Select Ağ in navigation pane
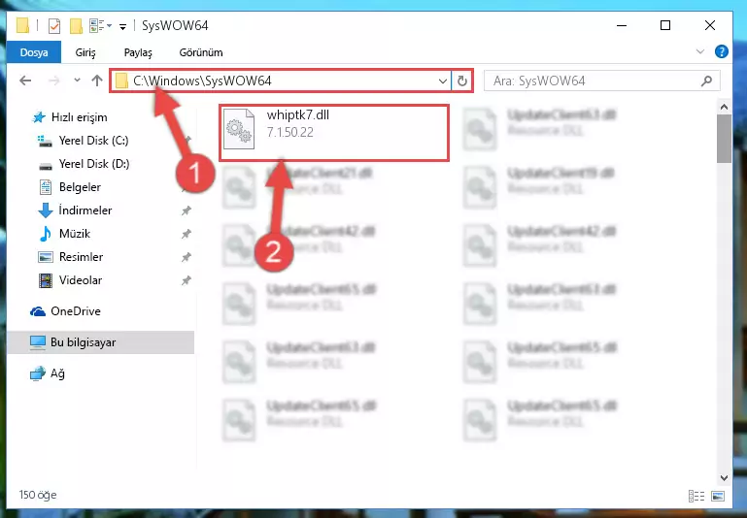This screenshot has height=518, width=747. click(x=57, y=373)
